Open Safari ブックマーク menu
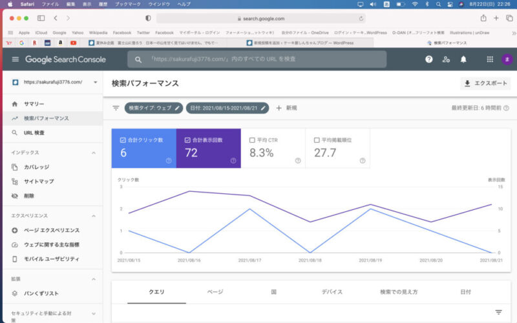Image resolution: width=517 pixels, height=323 pixels. point(127,5)
